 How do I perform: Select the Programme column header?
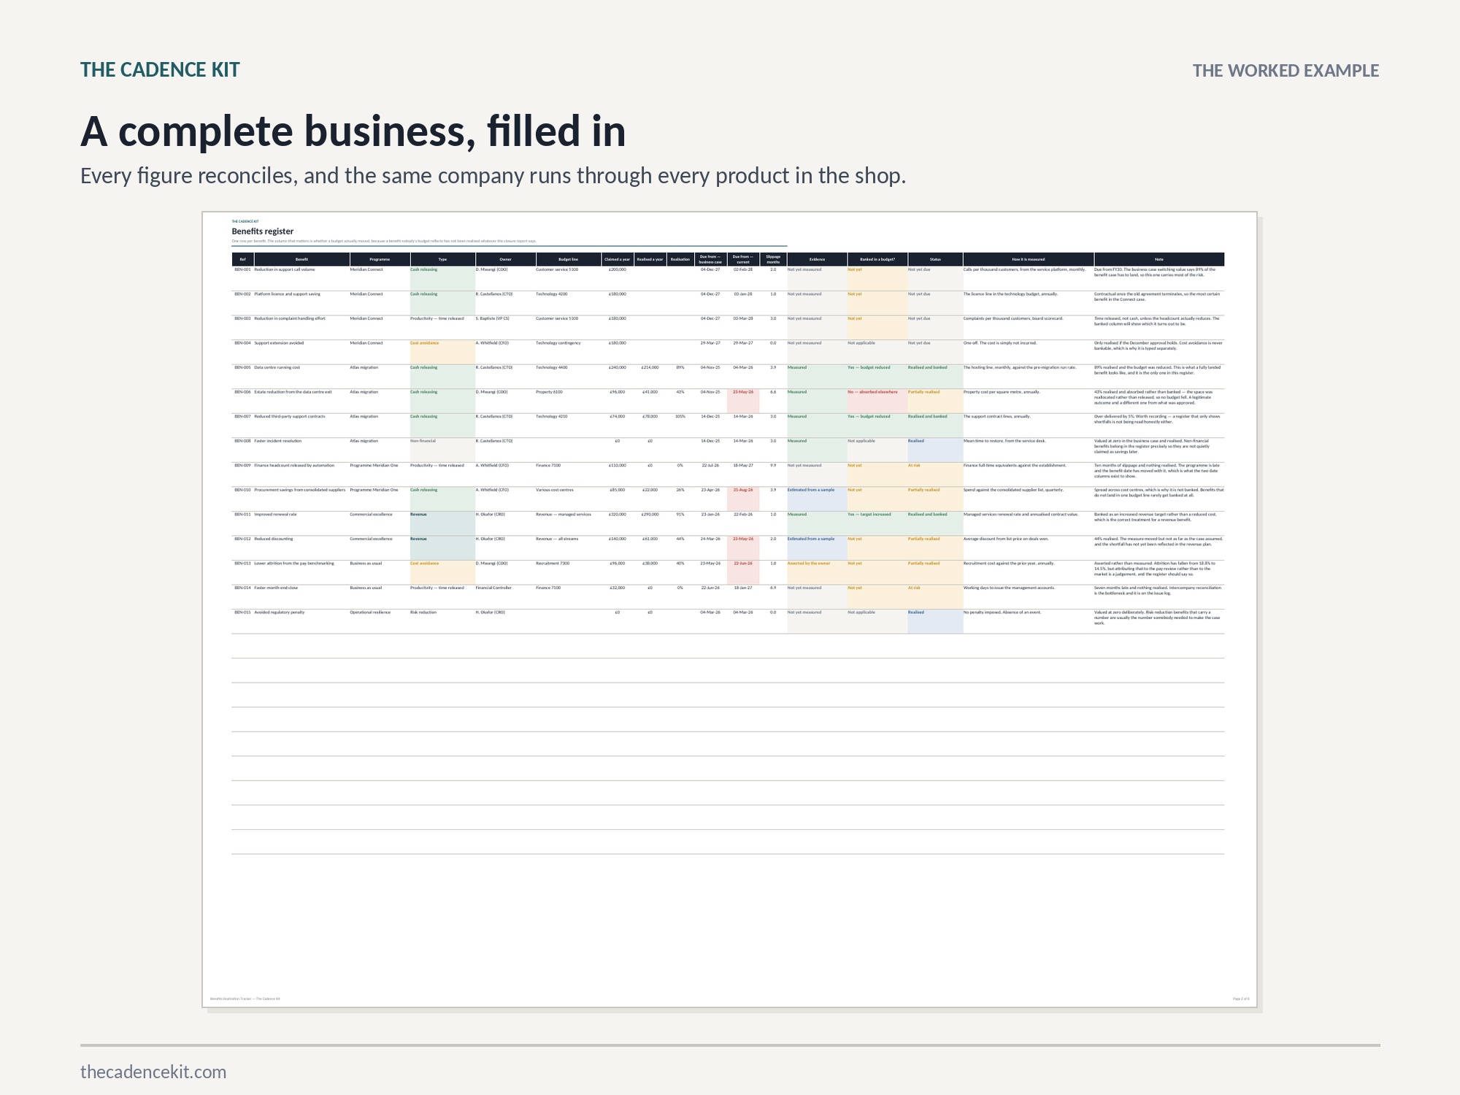pyautogui.click(x=380, y=259)
